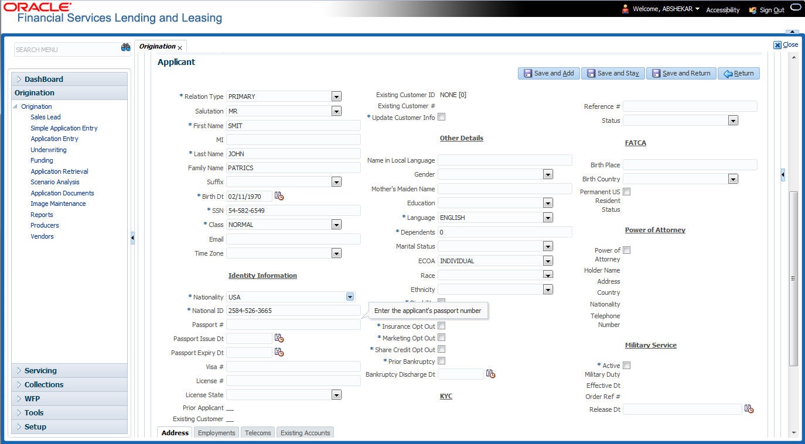Viewport: 805px width, 444px height.
Task: Check the Insurance Opt Out box
Action: coord(442,326)
